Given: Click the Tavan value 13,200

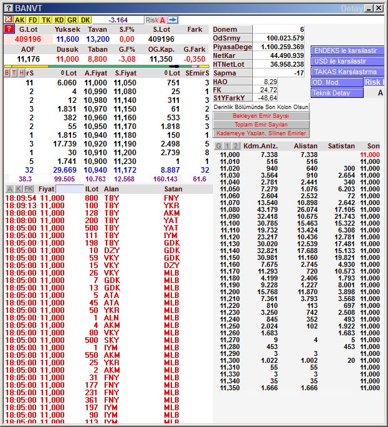Looking at the screenshot, I should 98,39.
